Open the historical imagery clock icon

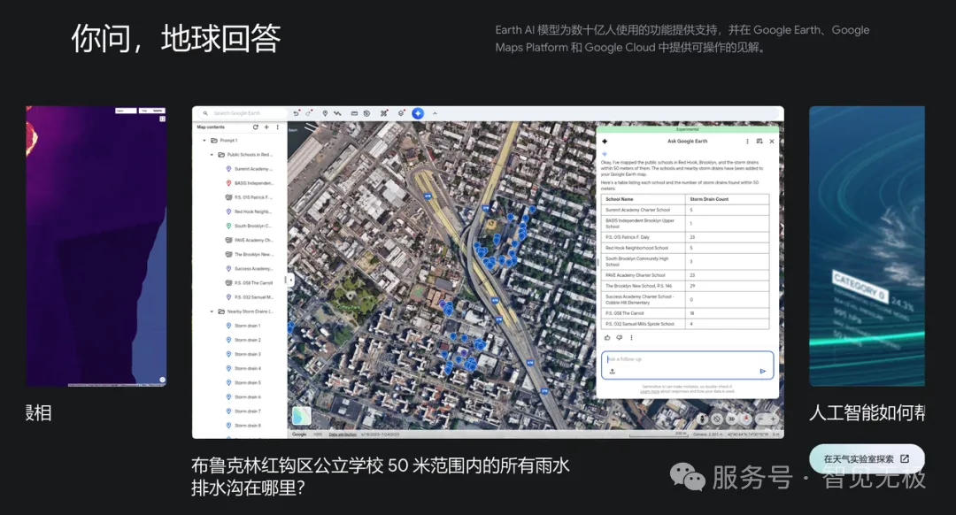click(x=366, y=113)
